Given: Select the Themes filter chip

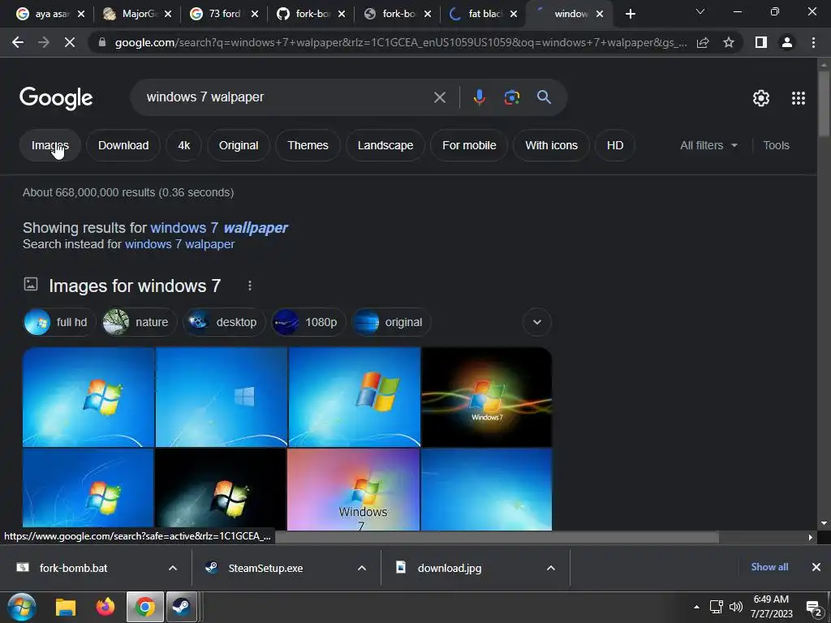Looking at the screenshot, I should click(x=308, y=145).
